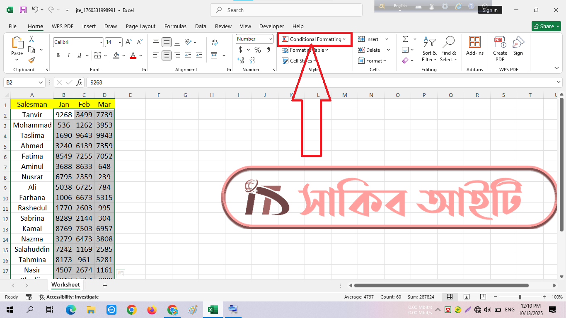566x318 pixels.
Task: Click the Cut scissors icon
Action: [31, 39]
